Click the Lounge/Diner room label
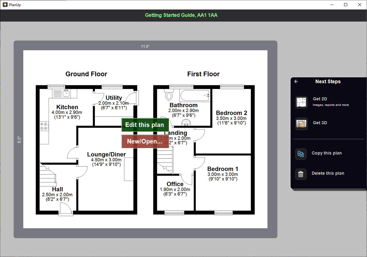The height and width of the screenshot is (257, 367). [106, 155]
